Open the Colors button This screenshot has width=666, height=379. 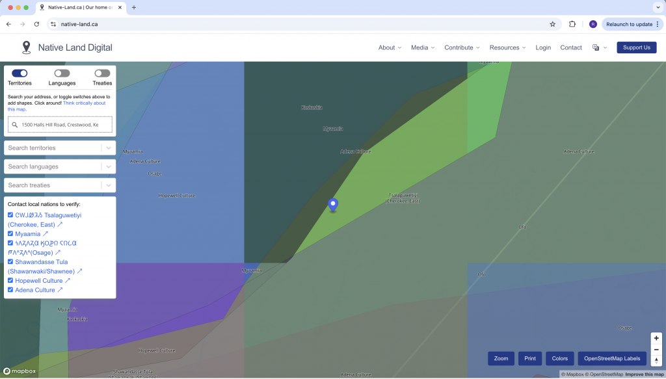[560, 359]
